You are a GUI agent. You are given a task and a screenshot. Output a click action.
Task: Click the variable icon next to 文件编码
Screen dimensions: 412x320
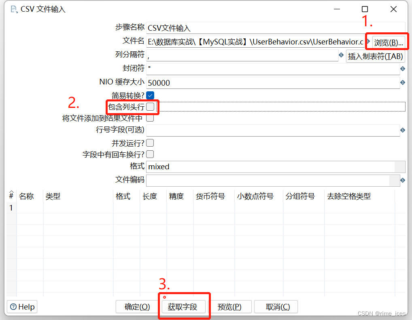[403, 181]
